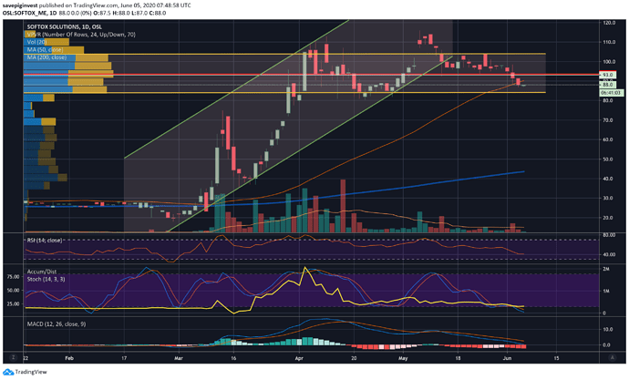Click the RSI 40.00 scale label

[x=609, y=254]
